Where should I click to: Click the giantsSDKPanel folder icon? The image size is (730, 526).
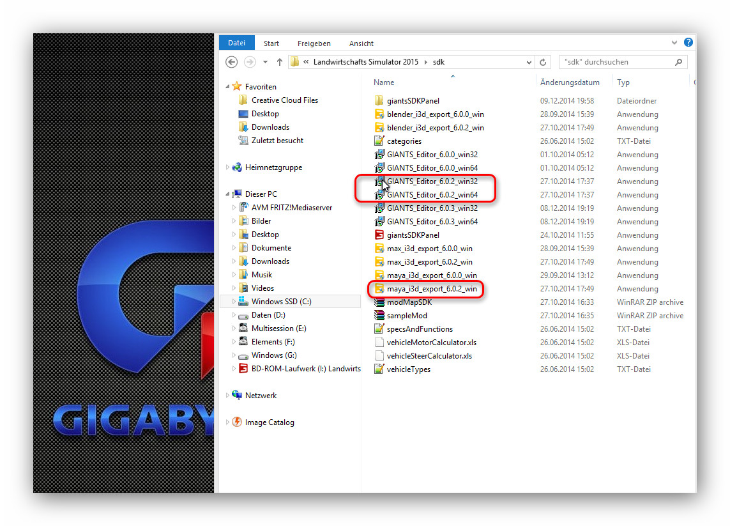(379, 101)
